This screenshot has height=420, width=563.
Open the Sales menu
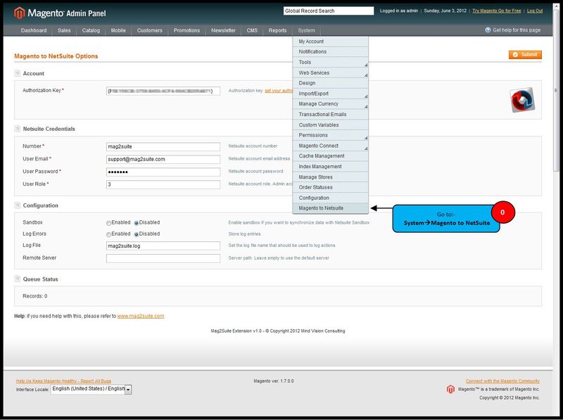[64, 30]
